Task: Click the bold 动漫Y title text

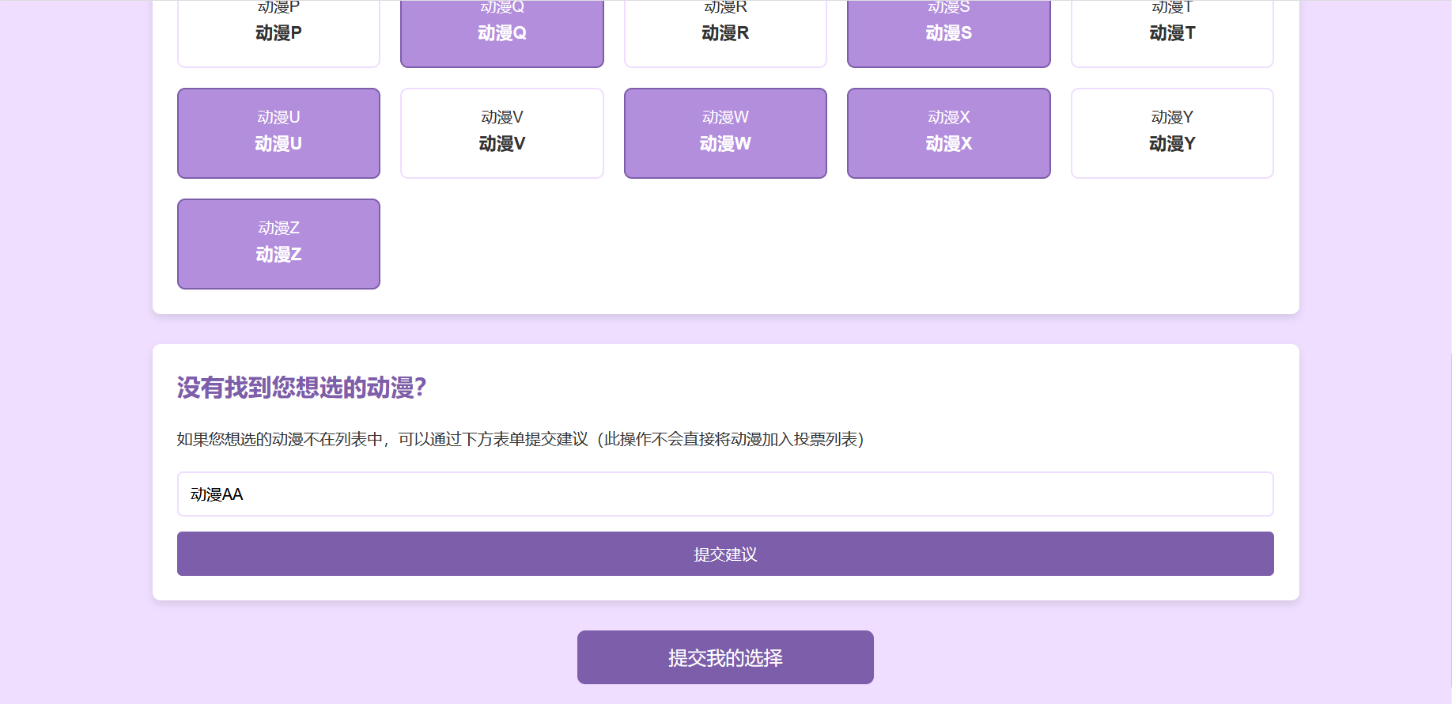Action: tap(1171, 144)
